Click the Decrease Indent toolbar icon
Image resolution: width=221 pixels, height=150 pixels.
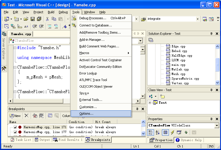35,26
